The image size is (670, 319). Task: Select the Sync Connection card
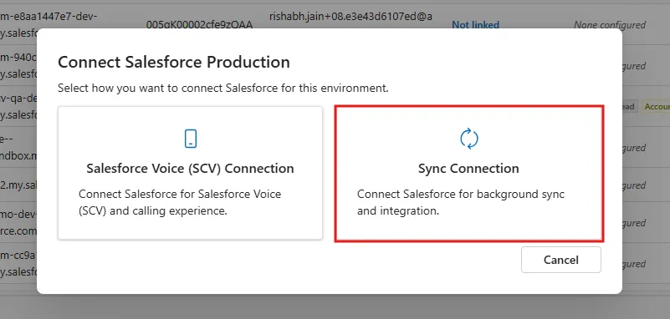(468, 173)
